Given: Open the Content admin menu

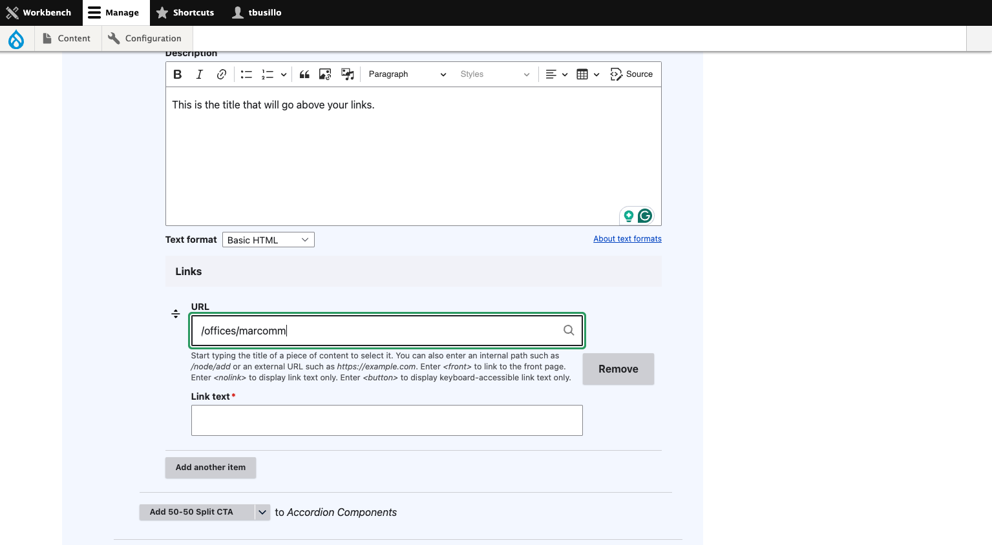Looking at the screenshot, I should click(x=67, y=39).
